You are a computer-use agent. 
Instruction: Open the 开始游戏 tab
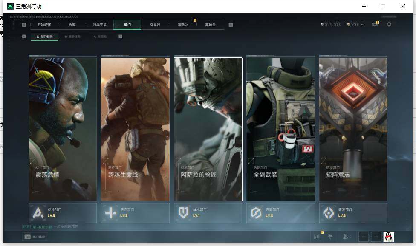pyautogui.click(x=44, y=25)
